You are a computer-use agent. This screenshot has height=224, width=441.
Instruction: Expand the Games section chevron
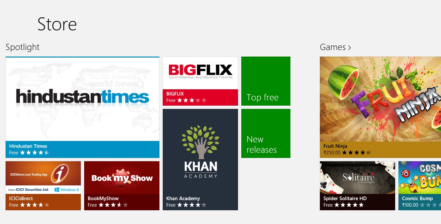click(349, 48)
